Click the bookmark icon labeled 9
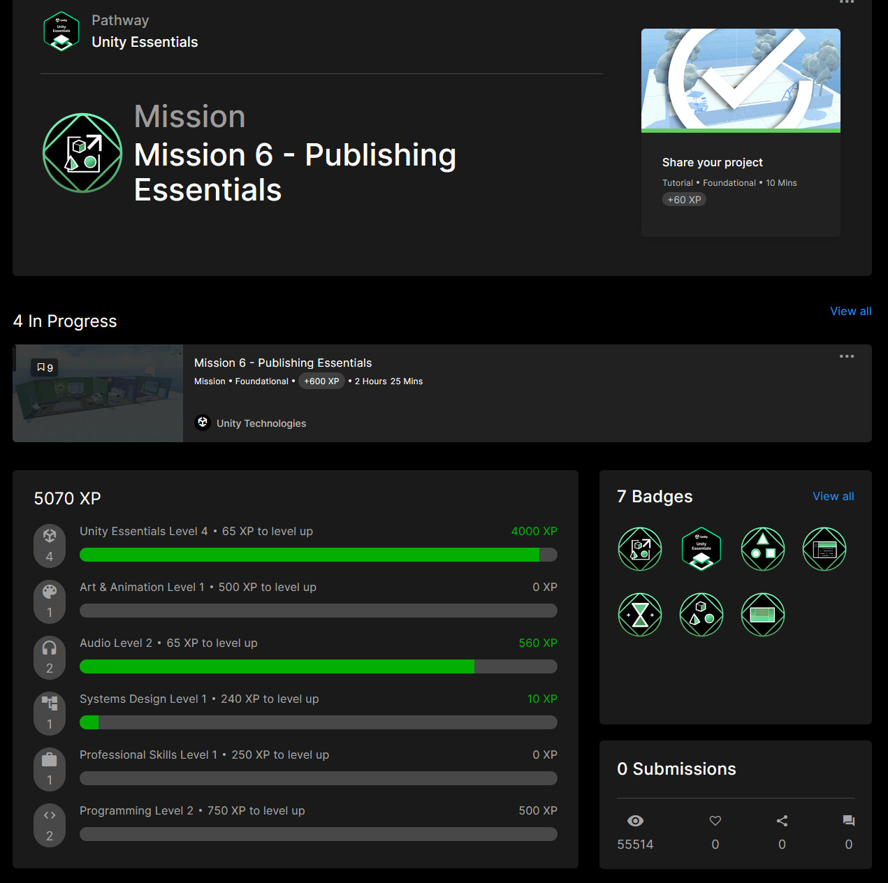The height and width of the screenshot is (883, 888). click(x=45, y=367)
